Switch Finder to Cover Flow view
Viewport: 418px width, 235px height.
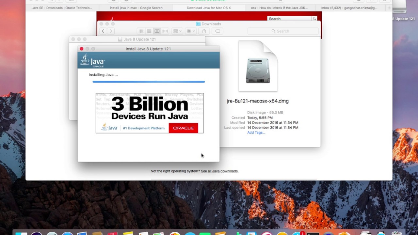tap(165, 31)
